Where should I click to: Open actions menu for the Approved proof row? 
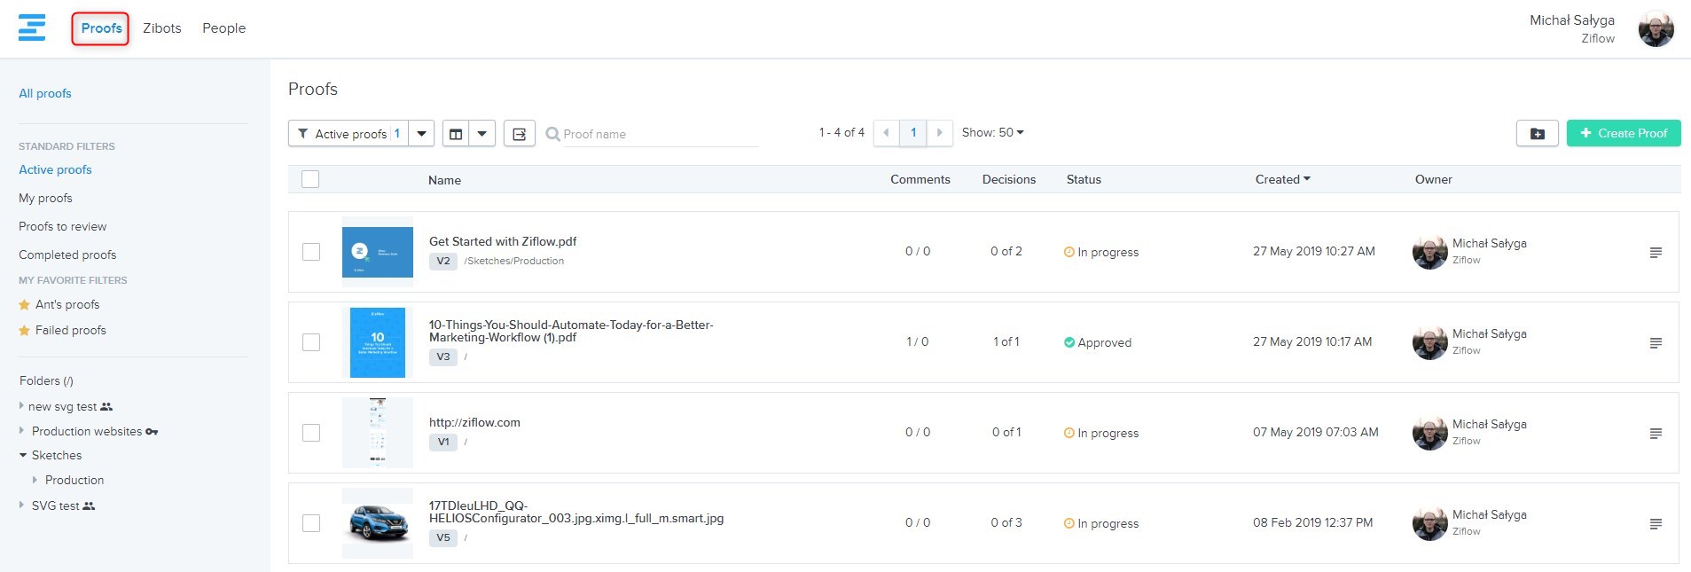point(1655,343)
